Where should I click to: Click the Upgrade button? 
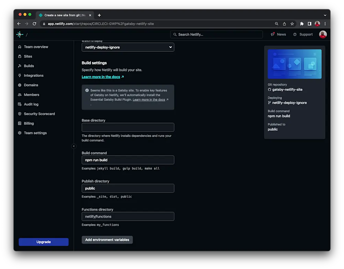click(x=44, y=242)
